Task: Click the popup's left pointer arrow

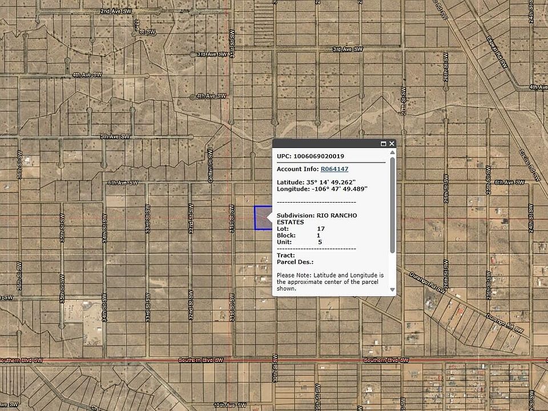Action: click(x=269, y=217)
